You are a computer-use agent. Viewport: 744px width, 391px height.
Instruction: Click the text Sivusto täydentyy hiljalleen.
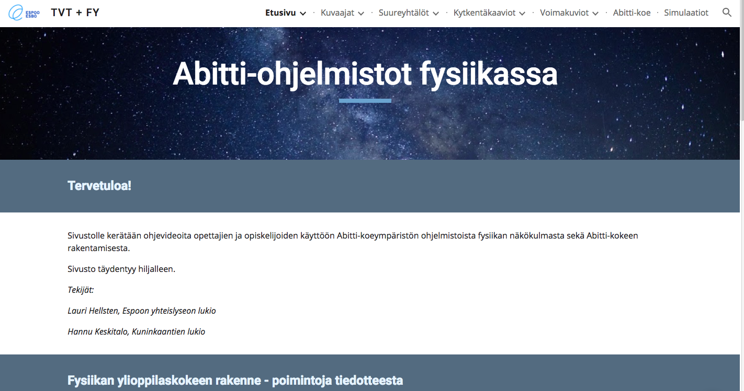(121, 269)
